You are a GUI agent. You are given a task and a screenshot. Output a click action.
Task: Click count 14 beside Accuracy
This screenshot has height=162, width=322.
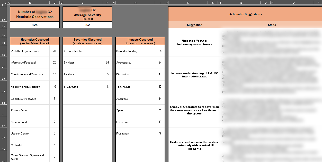[160, 99]
